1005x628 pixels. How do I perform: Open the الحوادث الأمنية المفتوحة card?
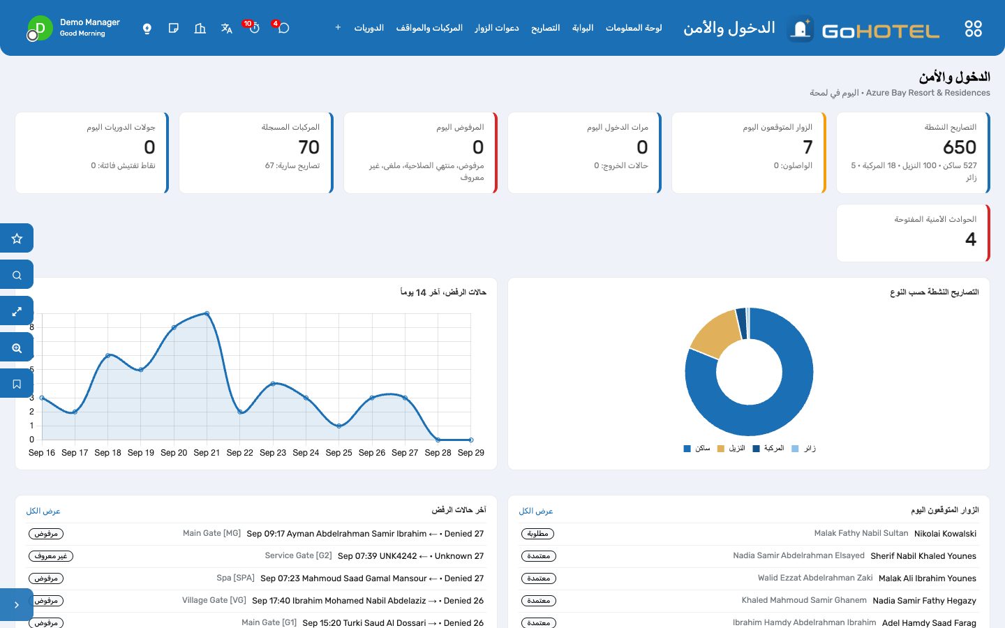click(x=914, y=233)
